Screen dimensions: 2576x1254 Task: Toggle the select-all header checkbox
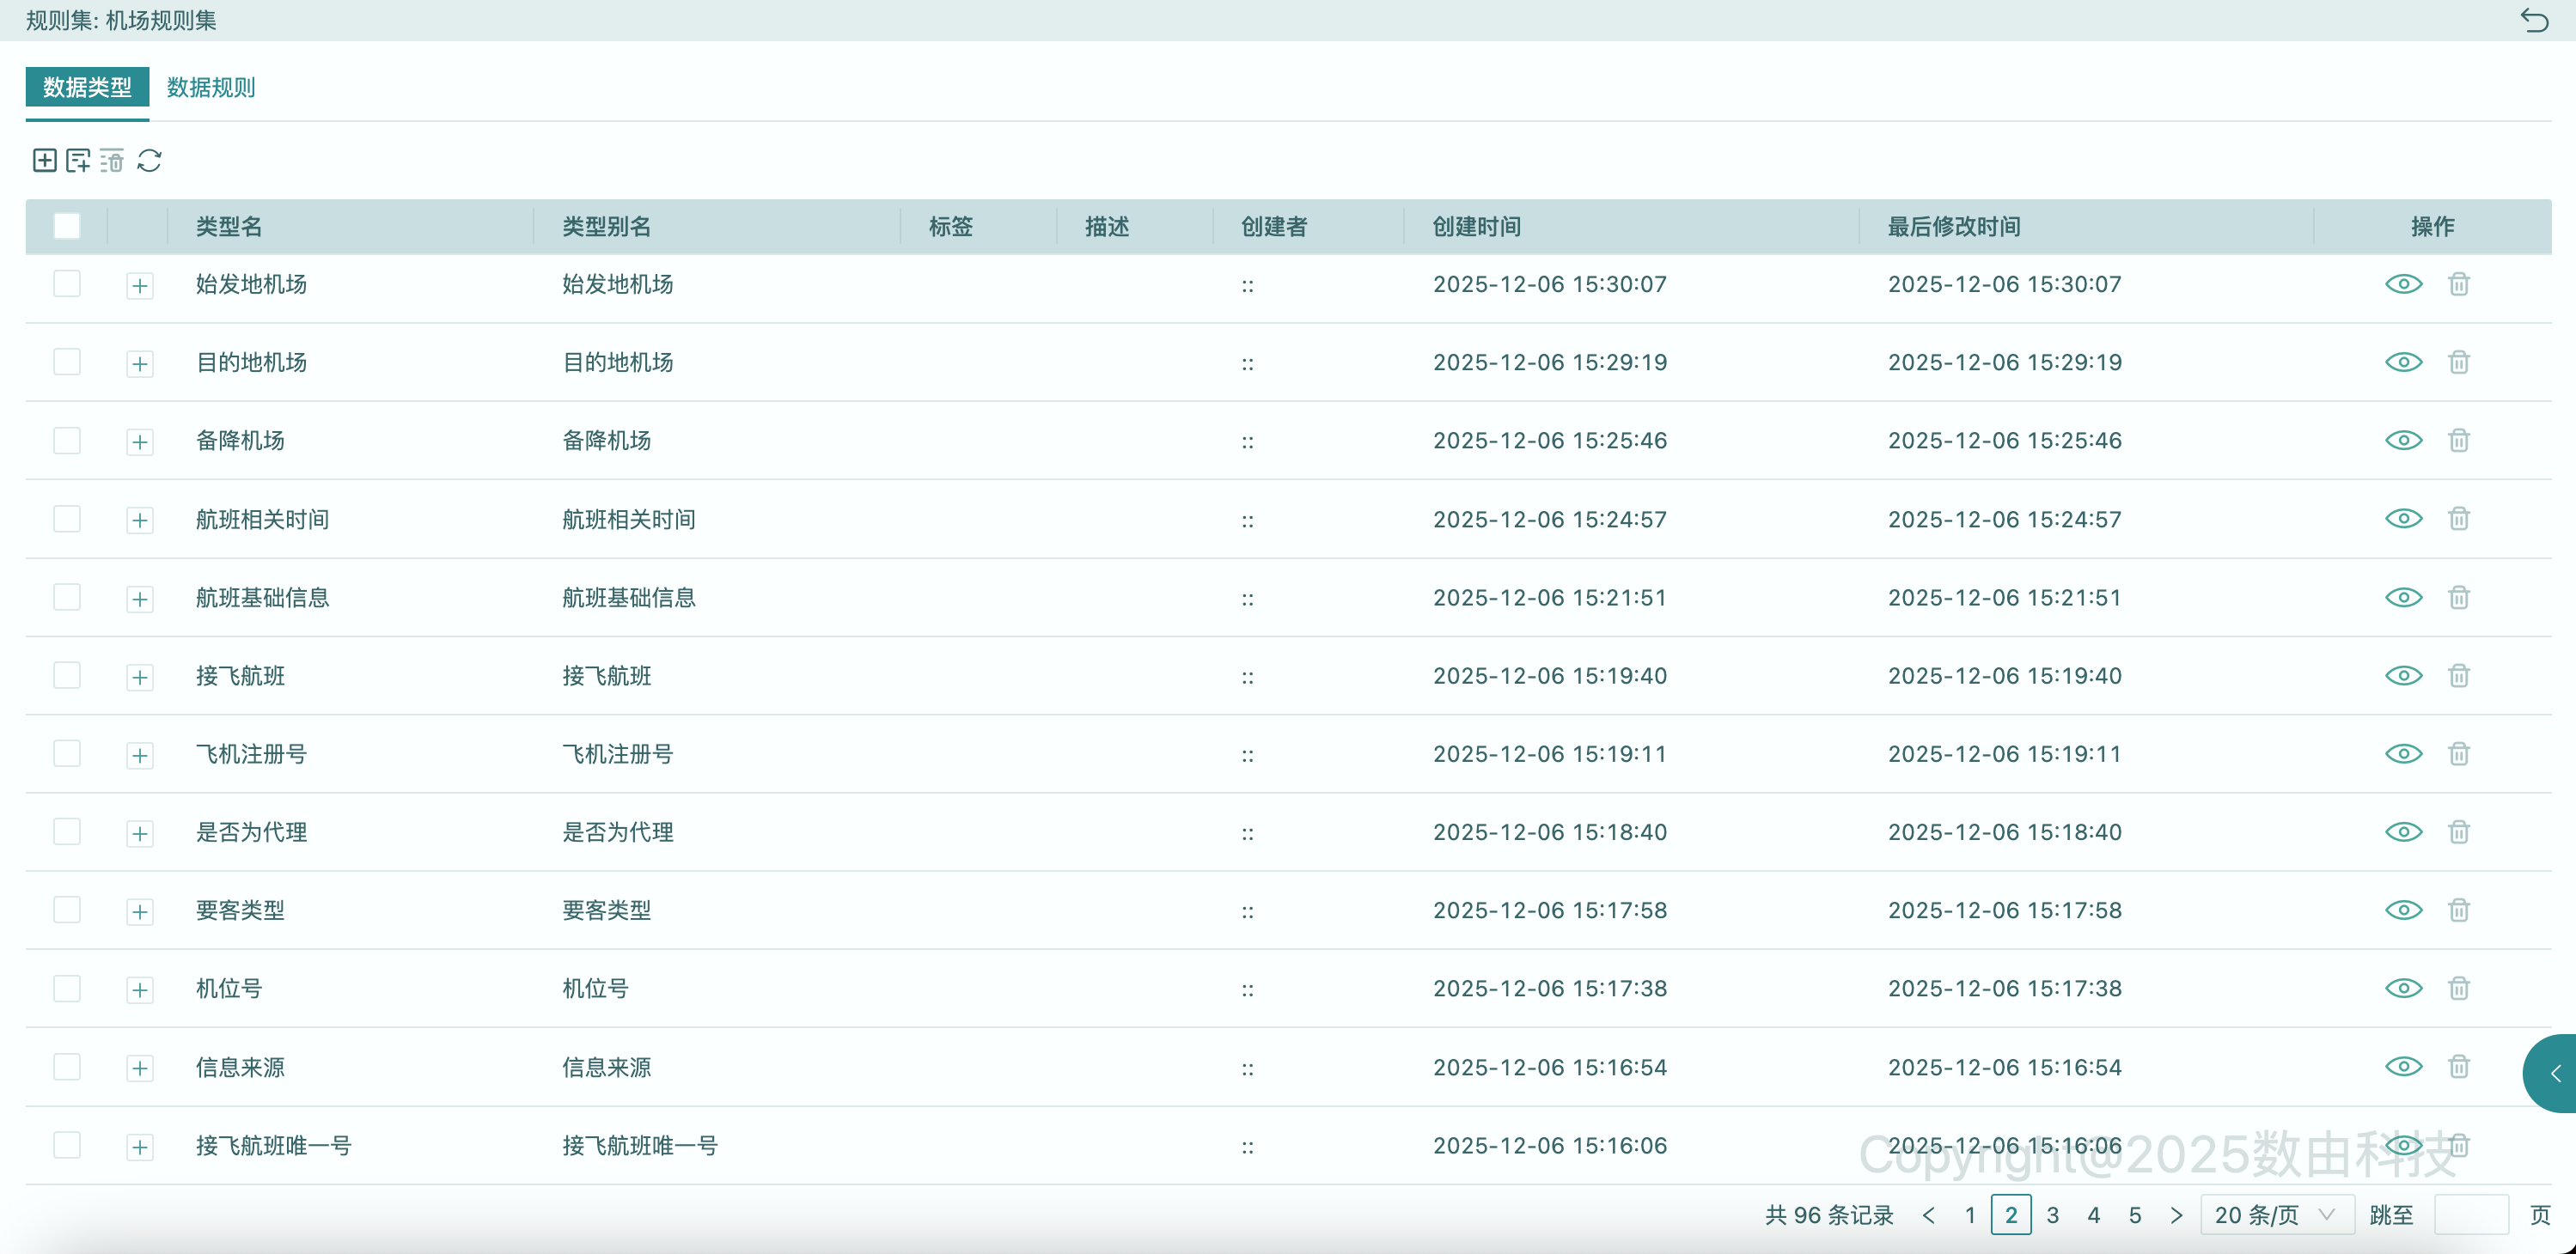click(67, 226)
